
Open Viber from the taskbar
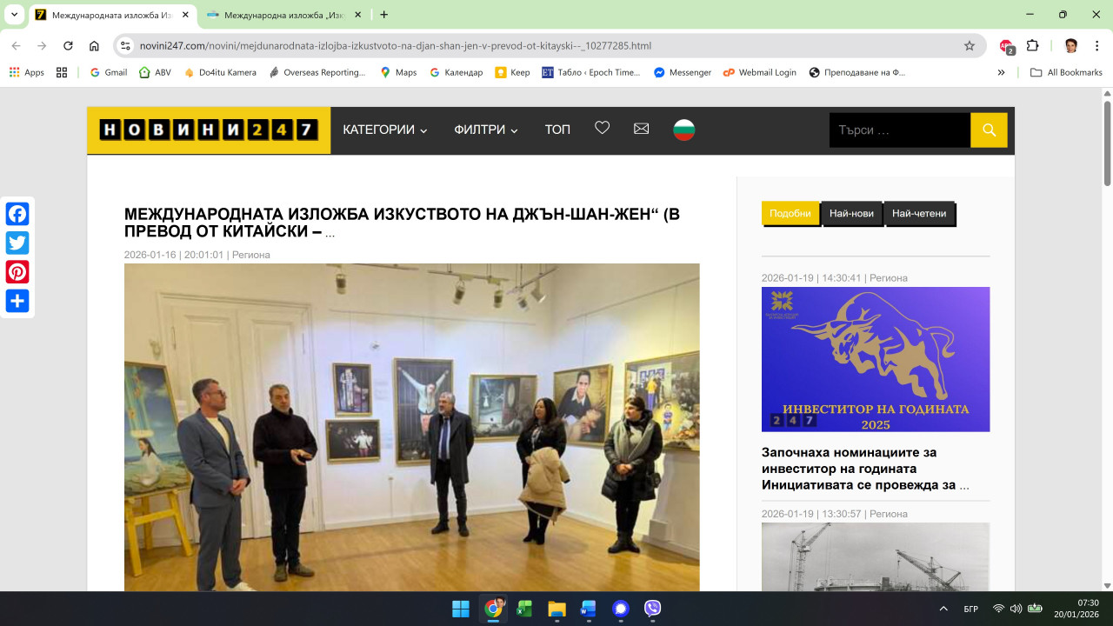point(652,609)
